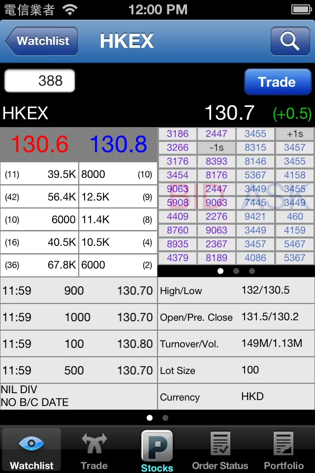This screenshot has height=473, width=315.
Task: Tap bid queue volume 40.5K
Action: pyautogui.click(x=62, y=242)
